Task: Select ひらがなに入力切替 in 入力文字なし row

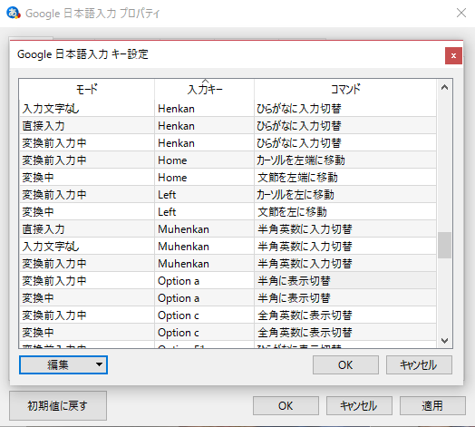Action: coord(345,109)
